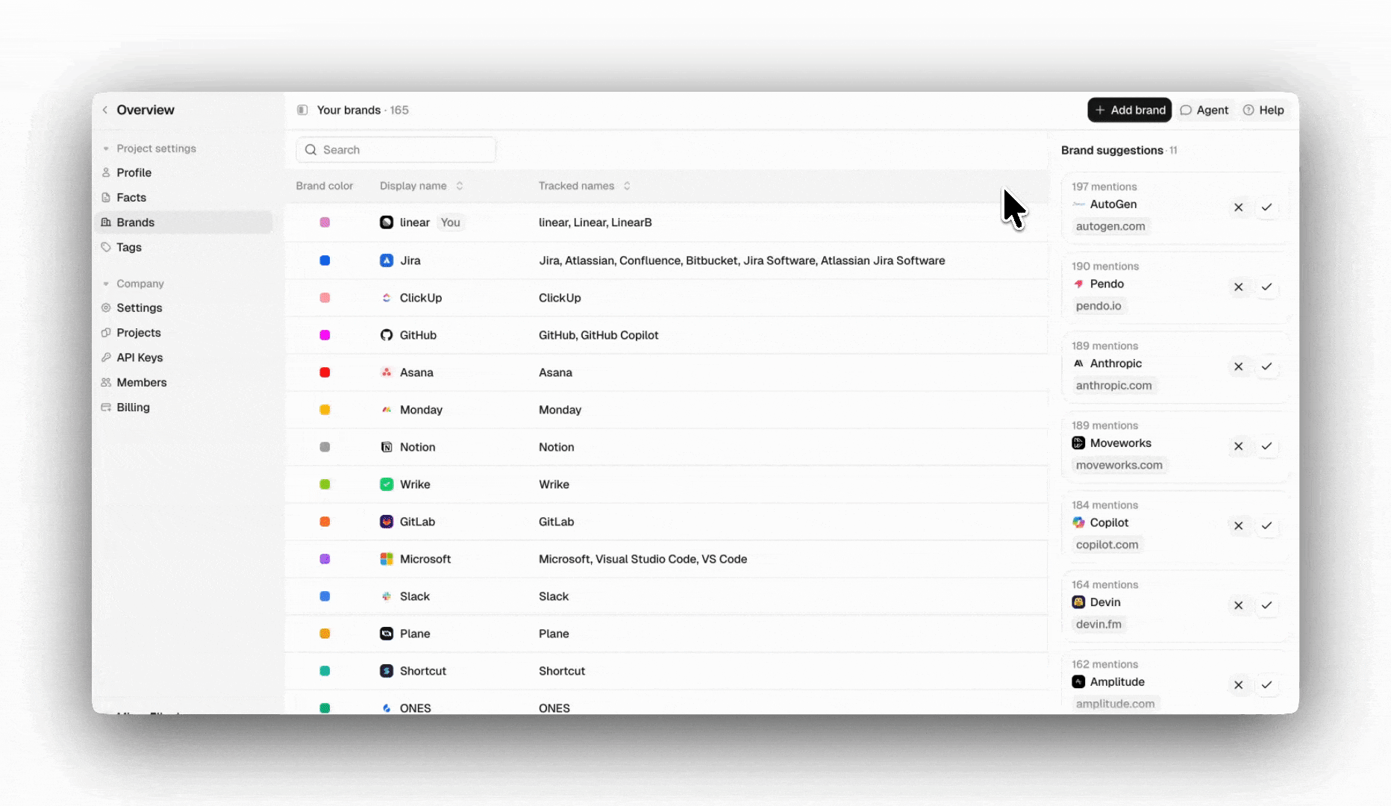Click the Monday brand logo icon
Viewport: 1391px width, 806px height.
(387, 410)
